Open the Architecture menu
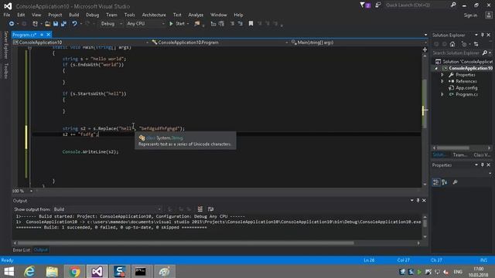The image size is (495, 278). point(154,15)
